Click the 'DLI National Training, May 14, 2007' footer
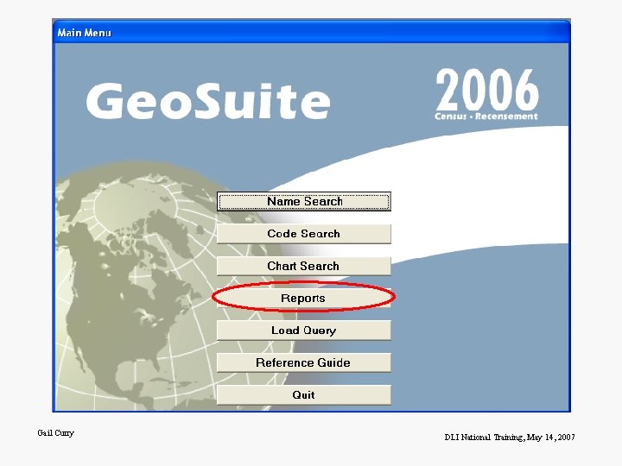This screenshot has height=466, width=622. (x=510, y=437)
